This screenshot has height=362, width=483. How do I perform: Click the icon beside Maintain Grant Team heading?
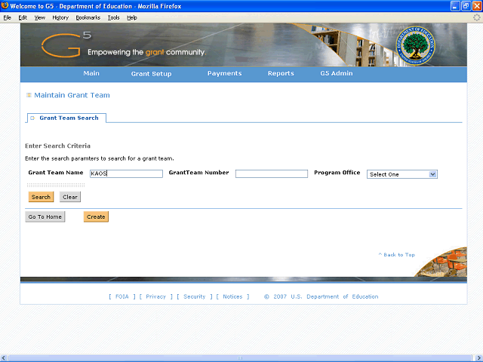pos(29,95)
